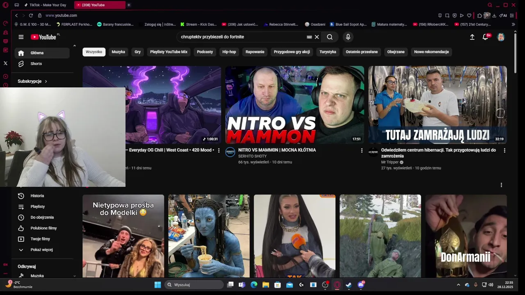Open the on-screen keyboard icon in the search box
This screenshot has height=295, width=525.
tap(309, 37)
